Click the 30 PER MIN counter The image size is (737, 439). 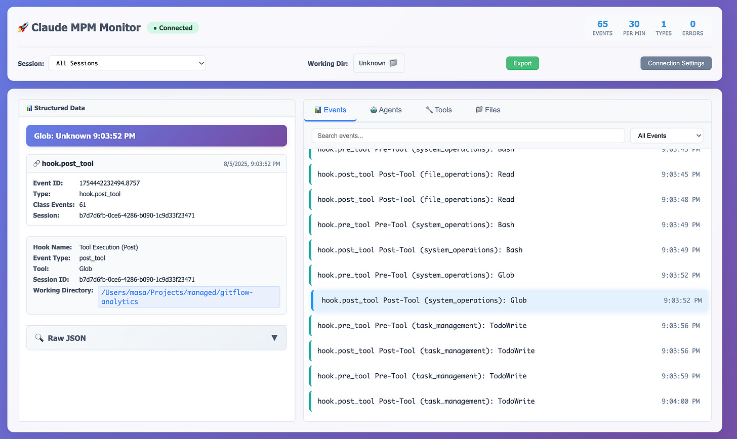pos(634,28)
